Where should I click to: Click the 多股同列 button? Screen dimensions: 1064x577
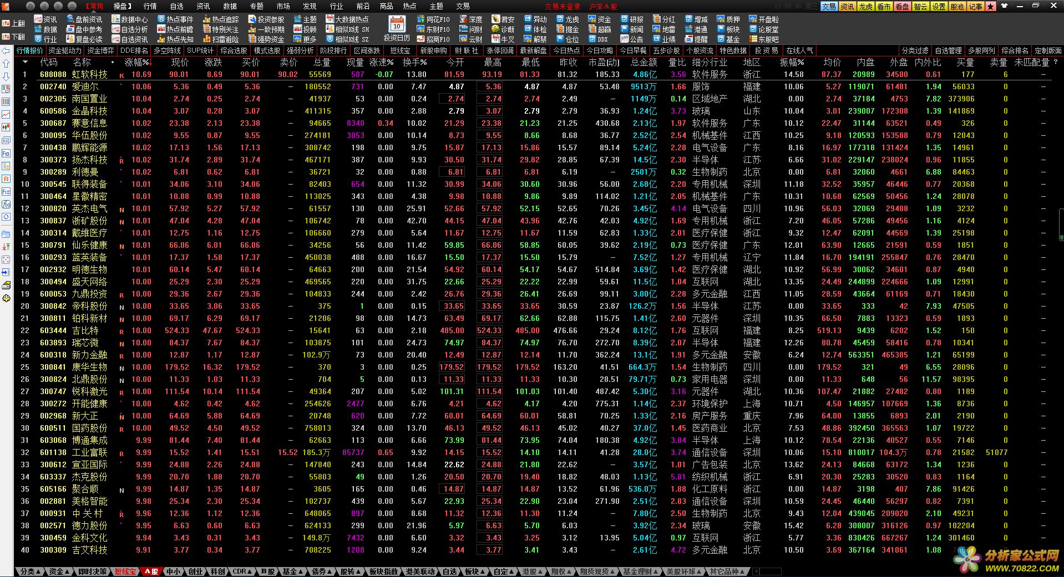coord(981,50)
